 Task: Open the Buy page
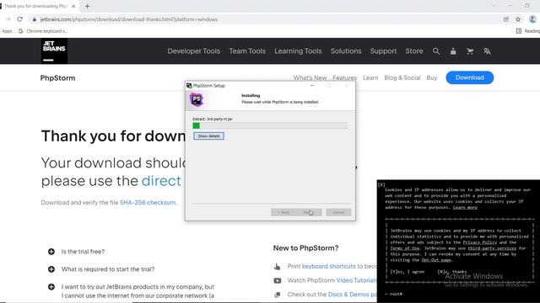[x=432, y=77]
